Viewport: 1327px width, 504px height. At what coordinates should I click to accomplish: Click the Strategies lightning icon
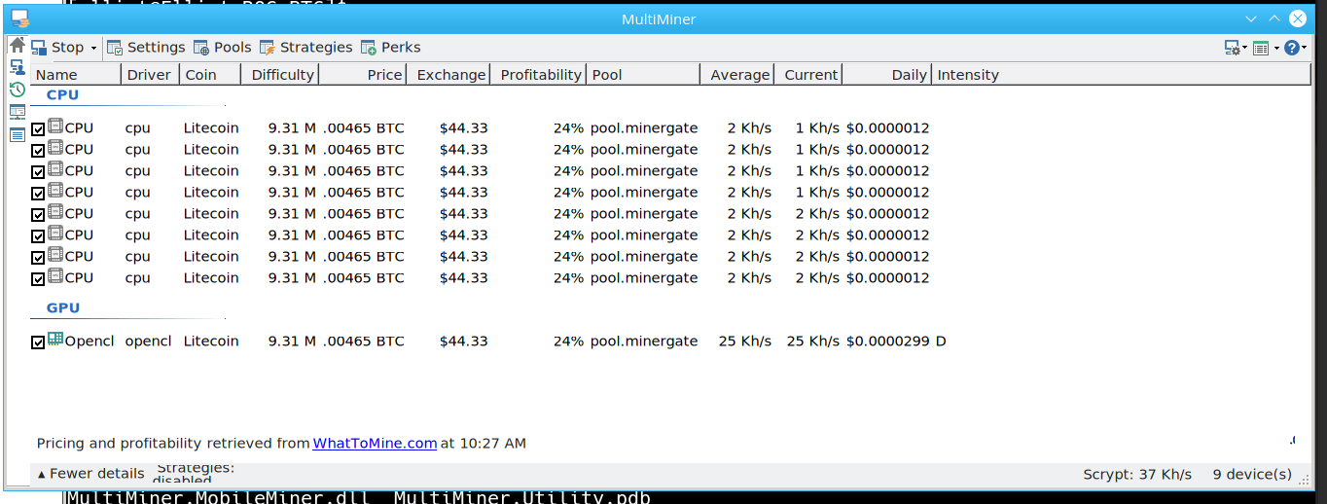pos(268,48)
